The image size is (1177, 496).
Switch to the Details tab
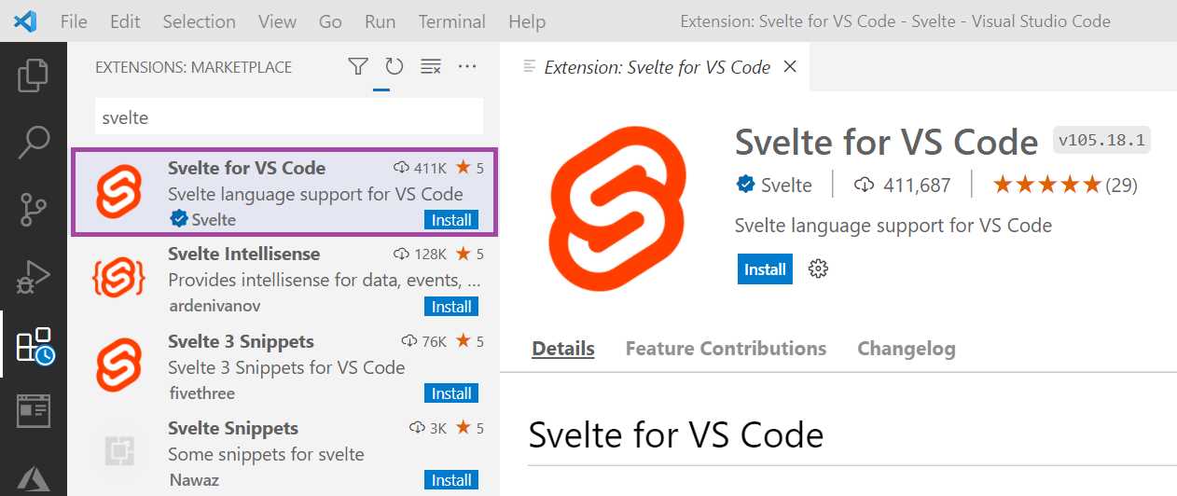[x=563, y=349]
